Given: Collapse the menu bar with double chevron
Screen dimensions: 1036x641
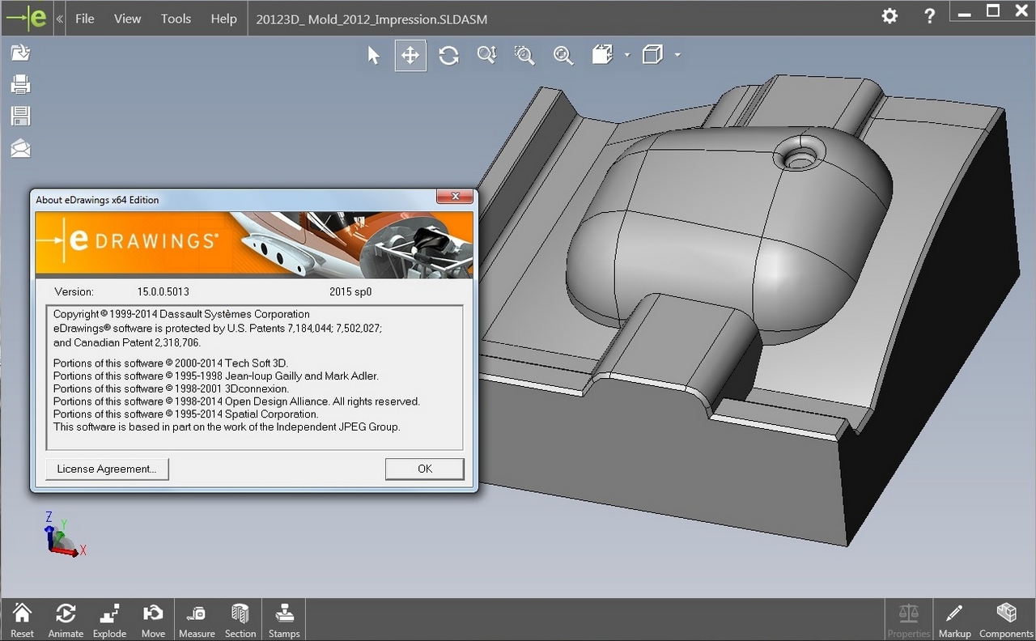Looking at the screenshot, I should click(60, 19).
